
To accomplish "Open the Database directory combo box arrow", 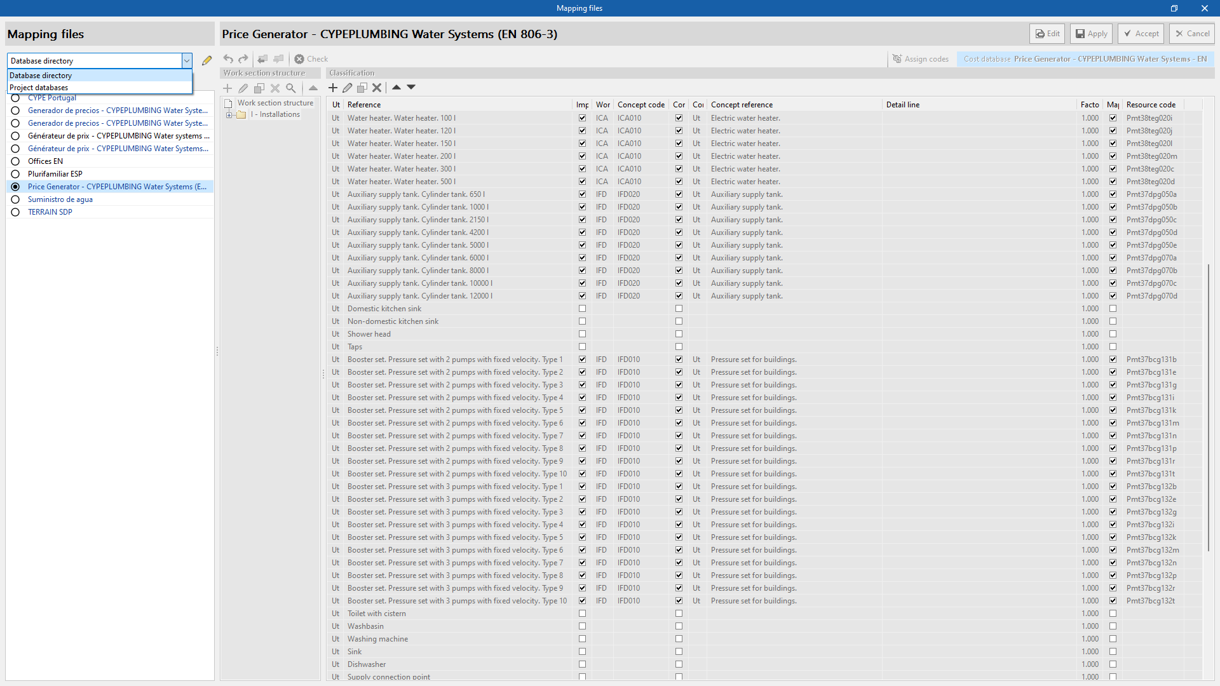I will [187, 61].
